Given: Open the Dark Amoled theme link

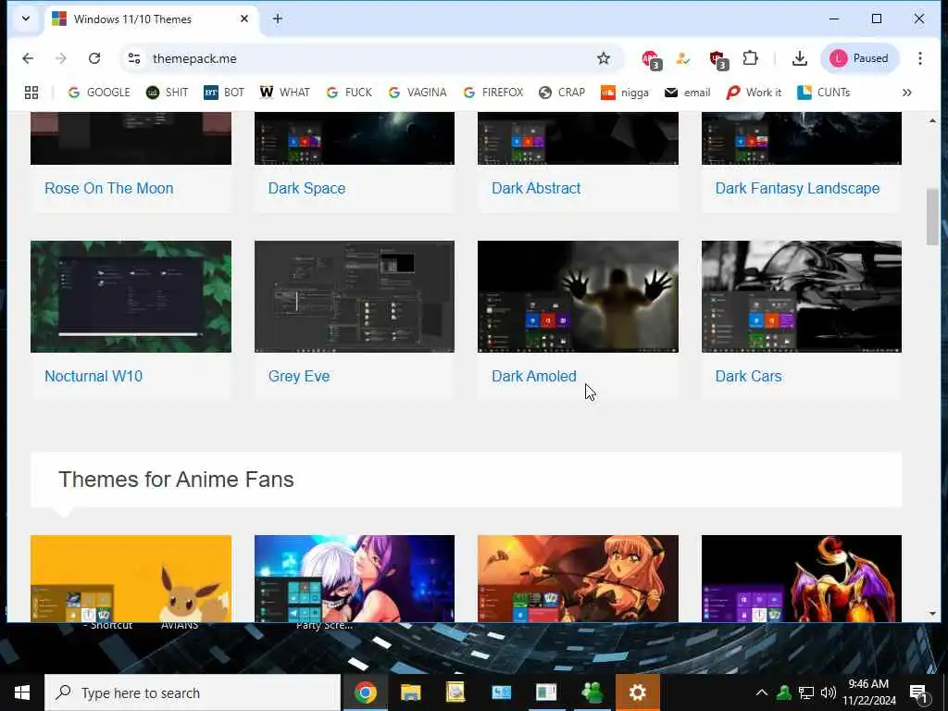Looking at the screenshot, I should [534, 376].
